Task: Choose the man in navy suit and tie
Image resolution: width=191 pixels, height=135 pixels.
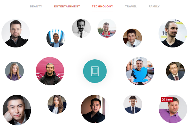Action: pyautogui.click(x=133, y=104)
